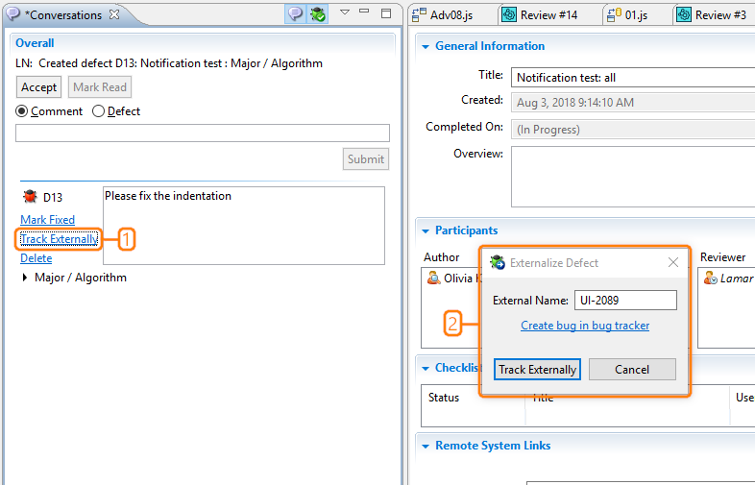Click the Review #3 tab icon
This screenshot has height=485, width=755.
tap(684, 14)
